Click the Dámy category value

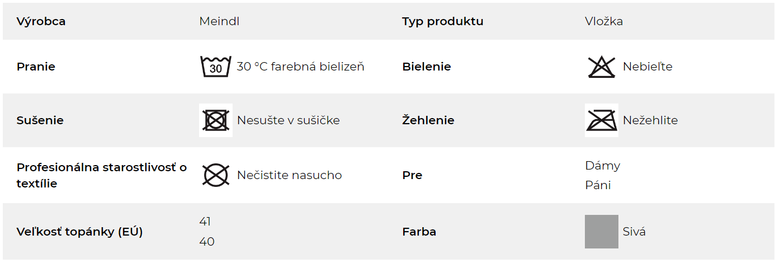(603, 166)
